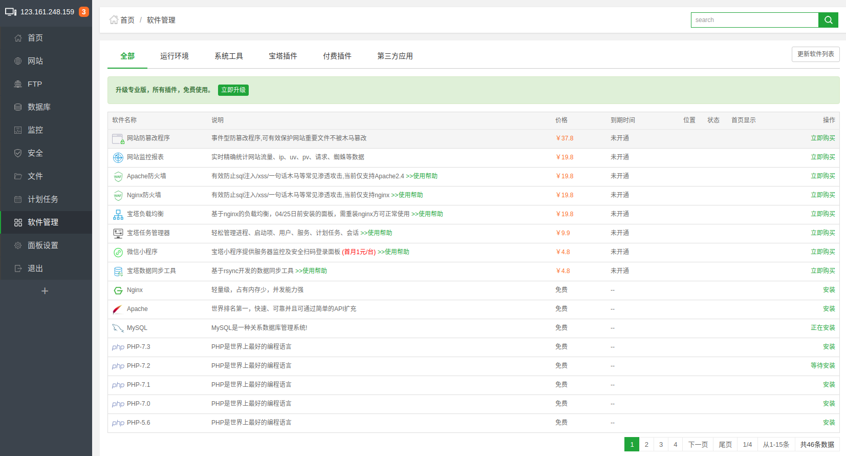
Task: Select 软件管理 in the sidebar
Action: tap(46, 222)
